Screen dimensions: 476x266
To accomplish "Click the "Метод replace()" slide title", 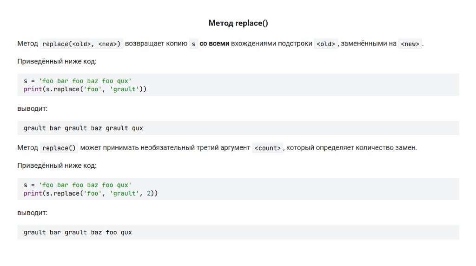I will pos(238,23).
